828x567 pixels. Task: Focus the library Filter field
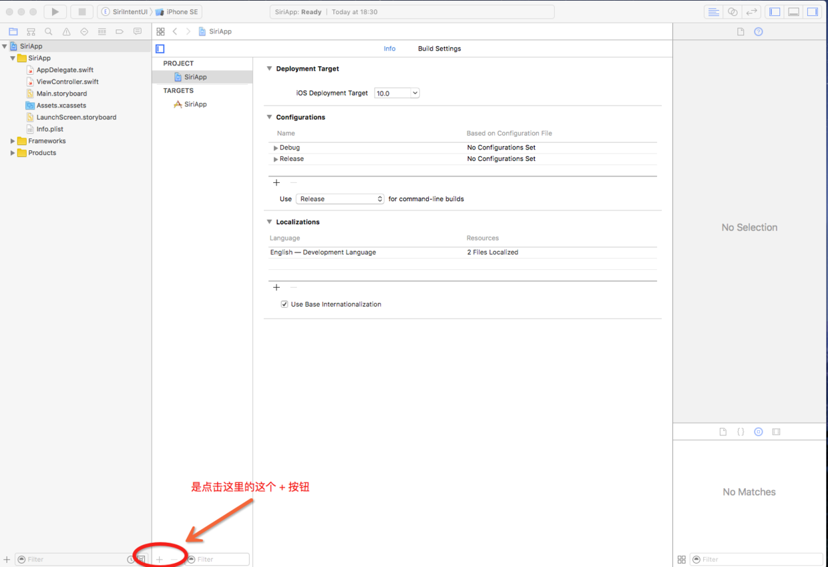[757, 560]
